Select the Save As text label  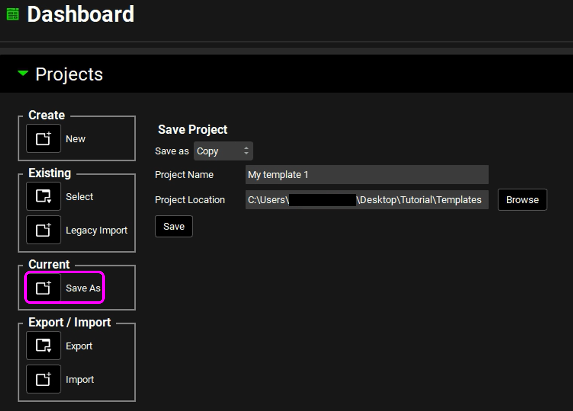[x=83, y=288]
